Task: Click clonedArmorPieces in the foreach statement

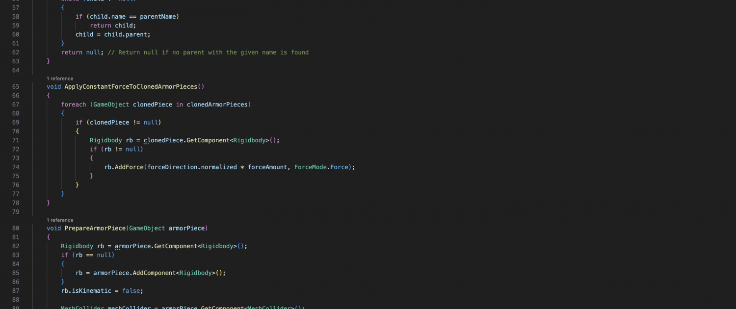Action: point(217,104)
